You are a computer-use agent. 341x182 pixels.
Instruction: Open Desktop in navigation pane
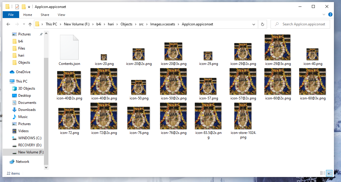point(24,96)
